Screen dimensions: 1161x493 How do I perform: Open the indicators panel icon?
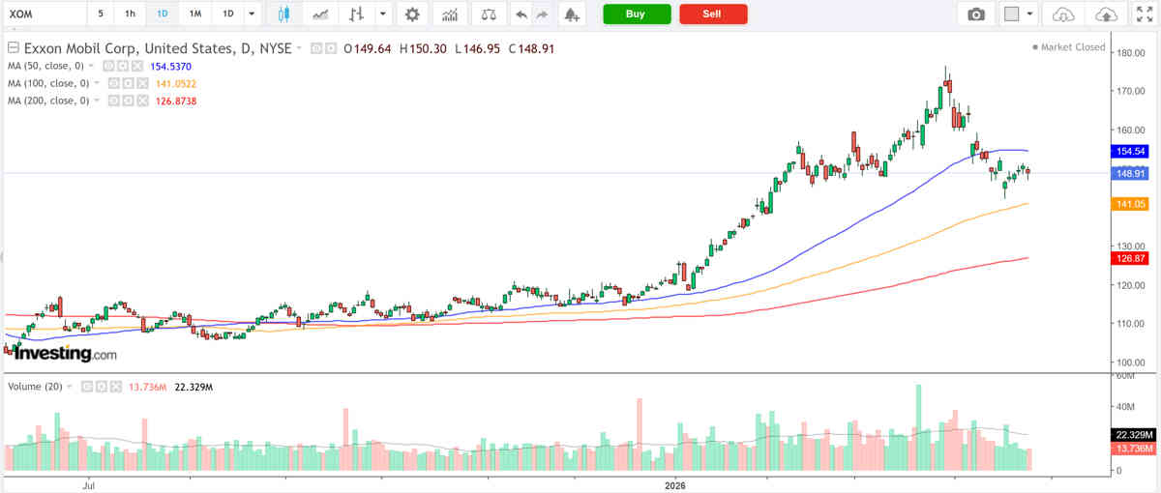pyautogui.click(x=450, y=14)
